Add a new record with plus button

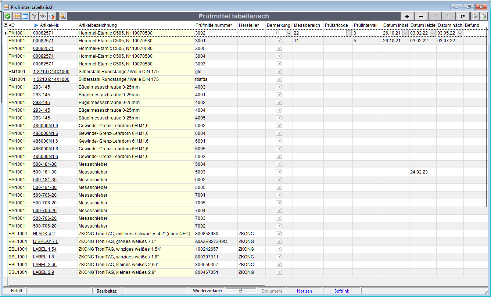[407, 16]
